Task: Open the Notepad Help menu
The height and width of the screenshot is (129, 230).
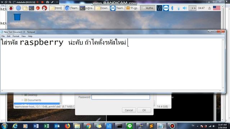Action: pyautogui.click(x=30, y=36)
